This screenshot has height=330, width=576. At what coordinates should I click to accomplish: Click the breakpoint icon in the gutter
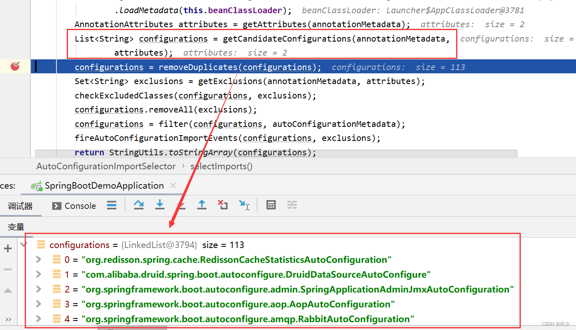(15, 66)
